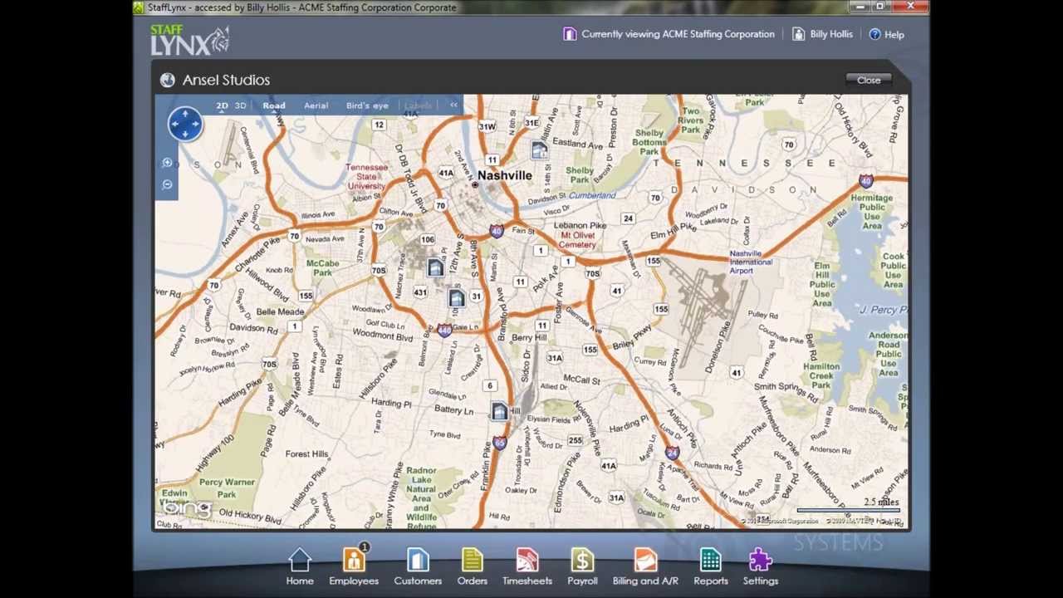Click Percy Warner Park label
The width and height of the screenshot is (1063, 598).
point(227,488)
